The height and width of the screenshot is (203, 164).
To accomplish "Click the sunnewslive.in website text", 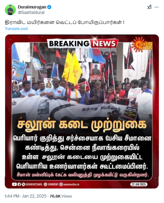I will [x=71, y=184].
